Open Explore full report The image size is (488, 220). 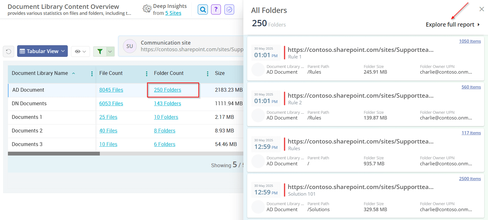(x=450, y=24)
